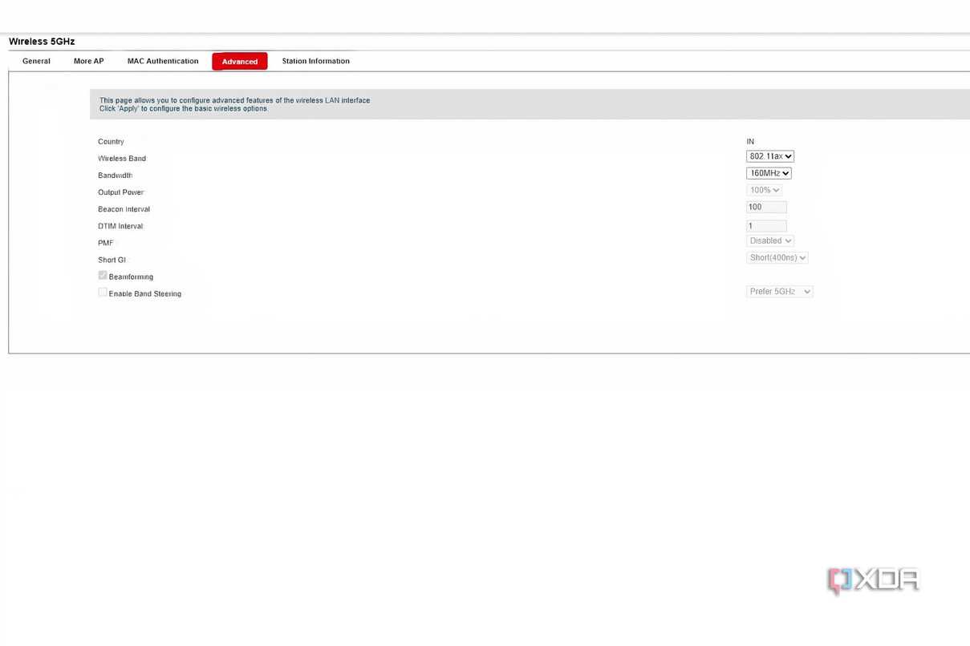970x646 pixels.
Task: Click the DTIM Interval label
Action: tap(120, 226)
